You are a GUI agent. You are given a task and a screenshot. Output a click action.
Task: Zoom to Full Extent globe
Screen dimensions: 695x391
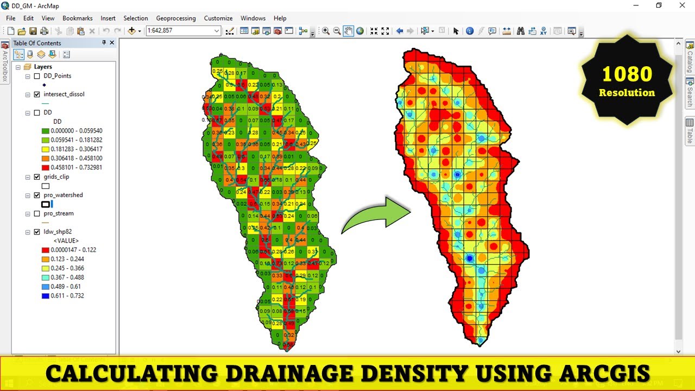point(359,31)
